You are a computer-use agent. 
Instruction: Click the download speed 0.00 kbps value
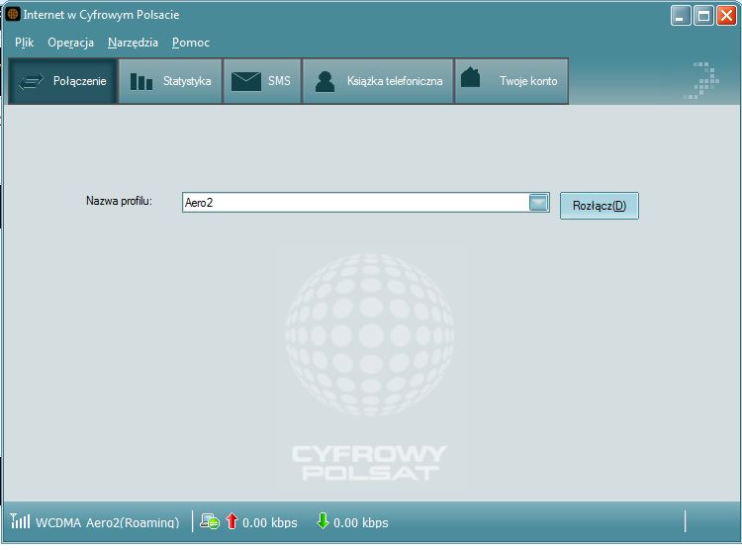(x=360, y=522)
